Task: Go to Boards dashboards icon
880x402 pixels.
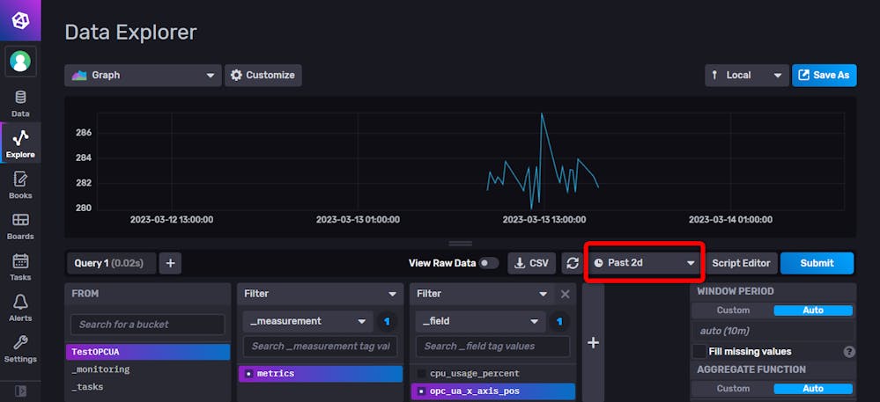Action: (20, 225)
